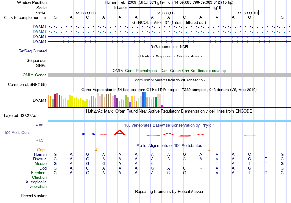Image resolution: width=291 pixels, height=203 pixels.
Task: Click the Human species label
Action: 40,155
